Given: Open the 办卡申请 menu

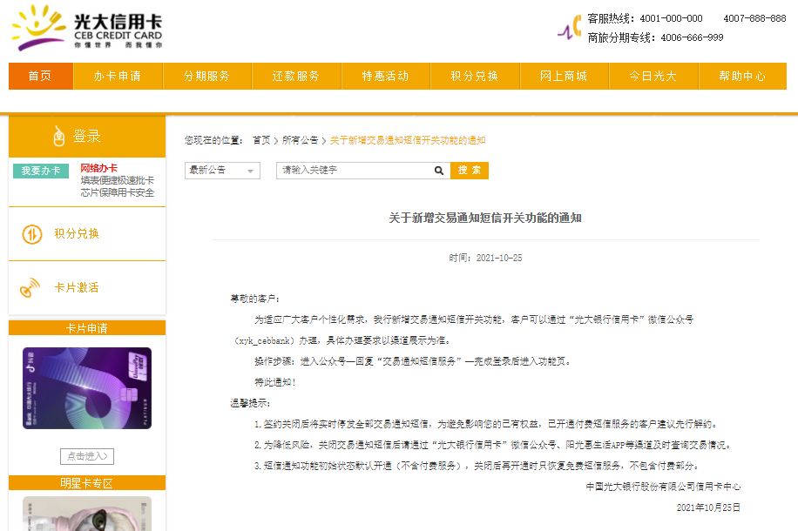Looking at the screenshot, I should 118,77.
